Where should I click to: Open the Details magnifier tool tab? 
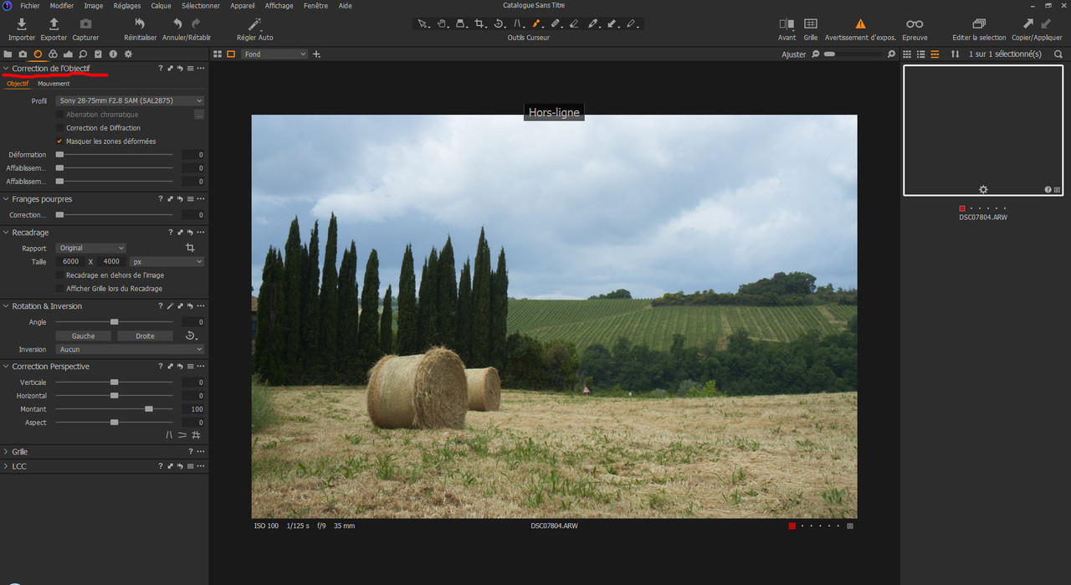point(83,54)
